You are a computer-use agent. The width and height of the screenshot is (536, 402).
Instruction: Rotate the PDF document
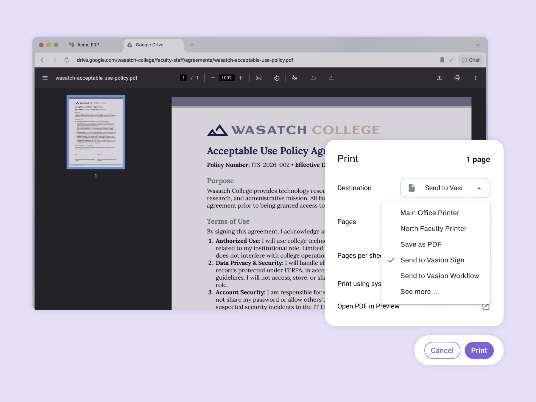point(277,78)
